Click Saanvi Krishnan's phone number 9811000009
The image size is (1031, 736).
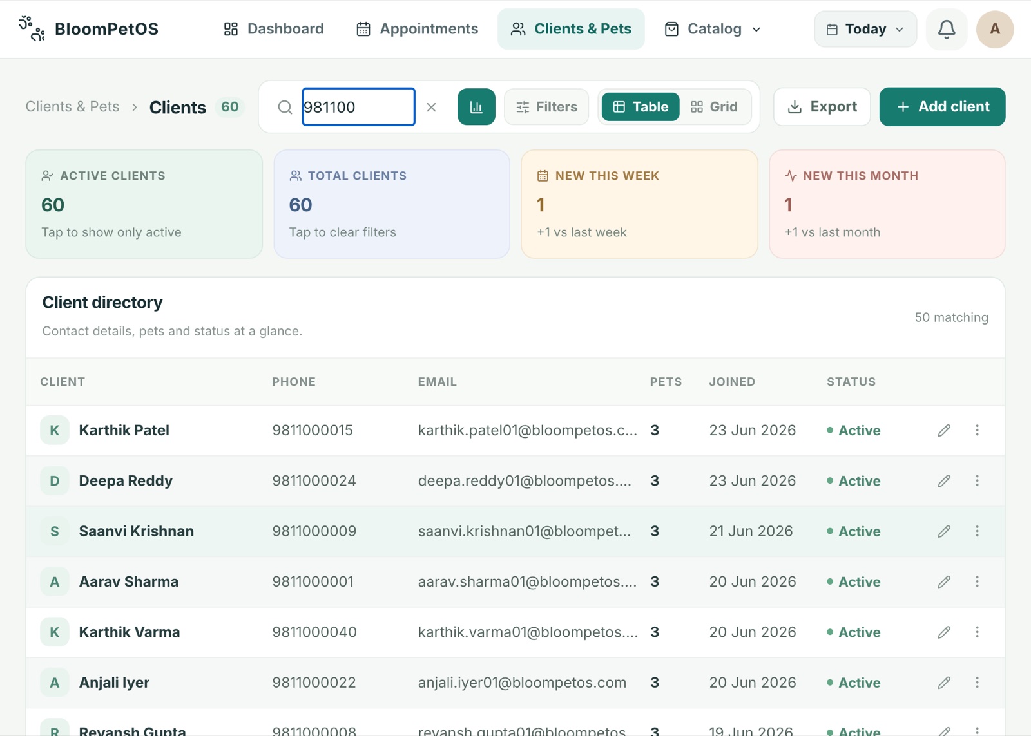(x=314, y=531)
